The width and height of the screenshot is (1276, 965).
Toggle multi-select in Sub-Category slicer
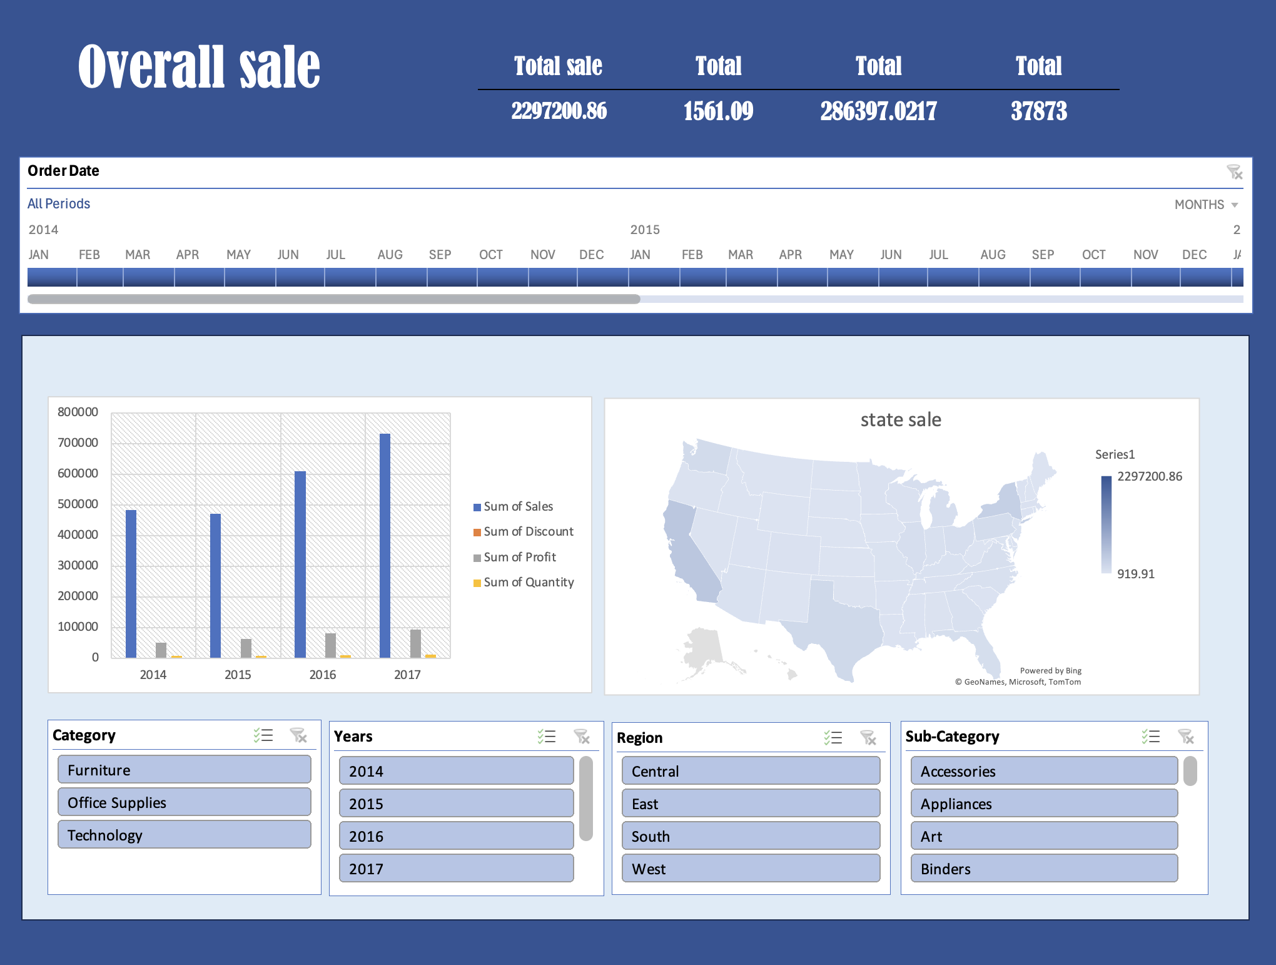pos(1151,737)
